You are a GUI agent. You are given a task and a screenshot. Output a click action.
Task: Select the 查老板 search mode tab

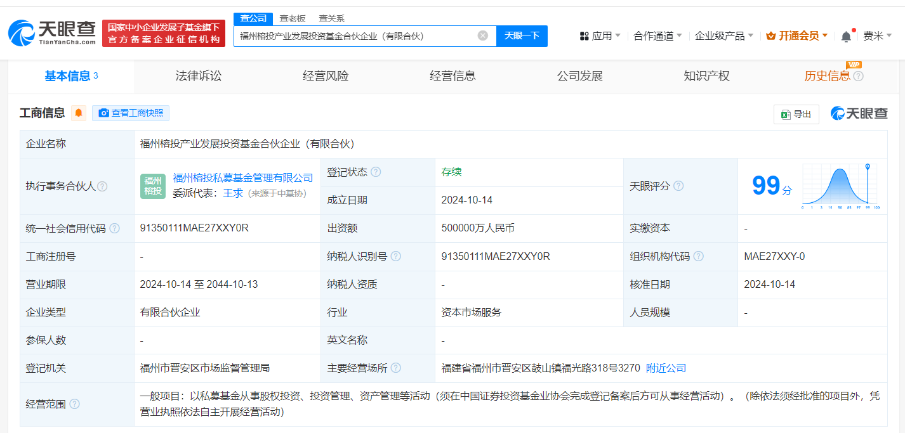[x=293, y=18]
